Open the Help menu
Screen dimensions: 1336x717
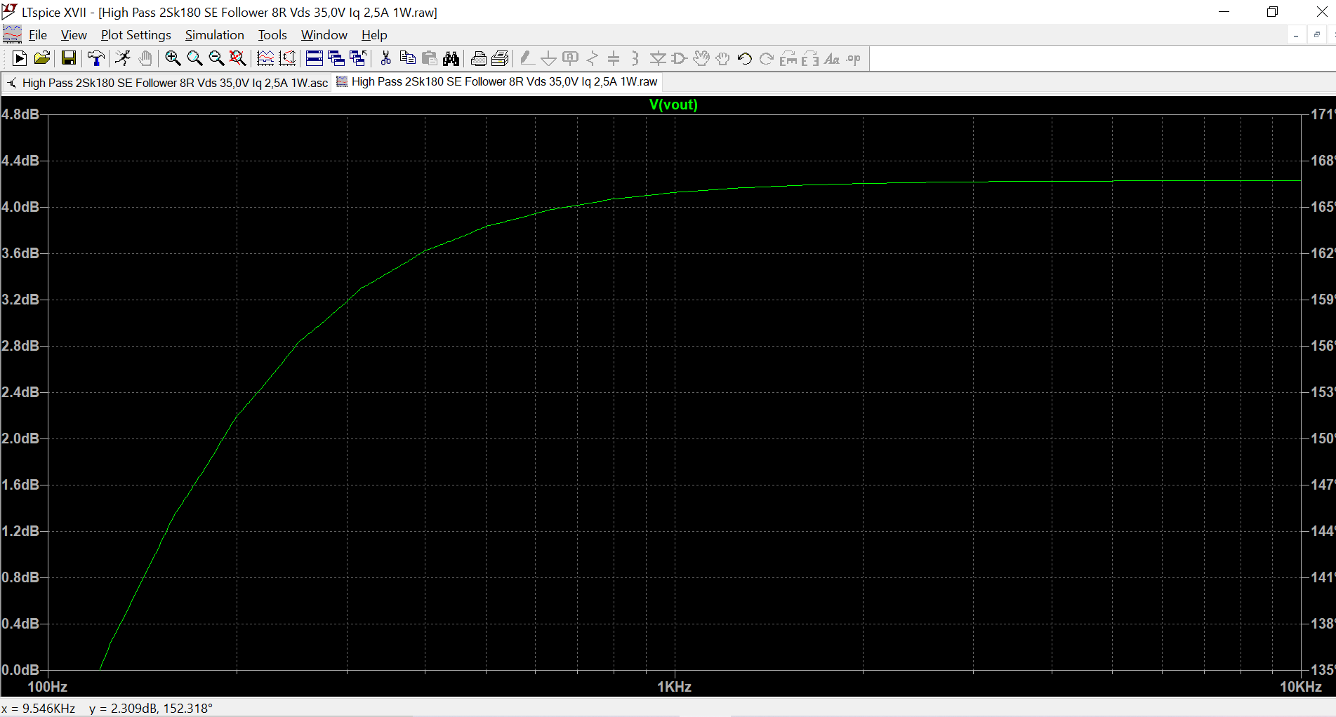374,35
